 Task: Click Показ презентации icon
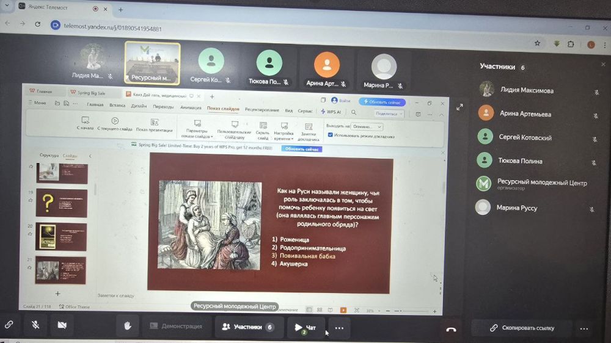(x=155, y=125)
